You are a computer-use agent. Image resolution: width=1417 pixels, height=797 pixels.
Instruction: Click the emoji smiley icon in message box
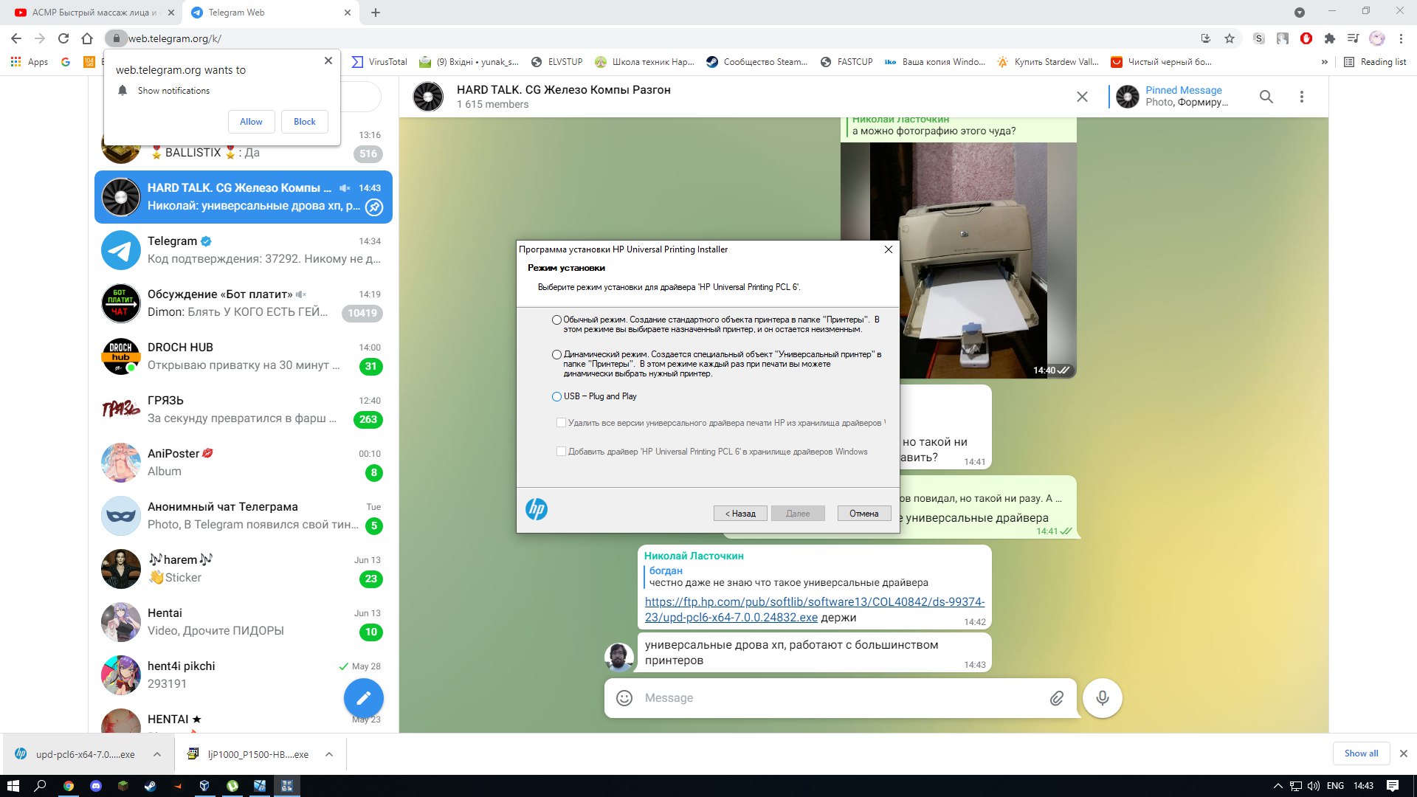click(624, 698)
